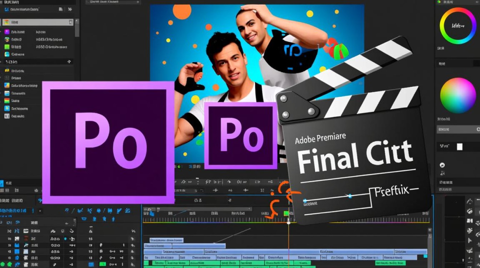
Task: Click the small round icon below the white swatch
Action: [442, 165]
